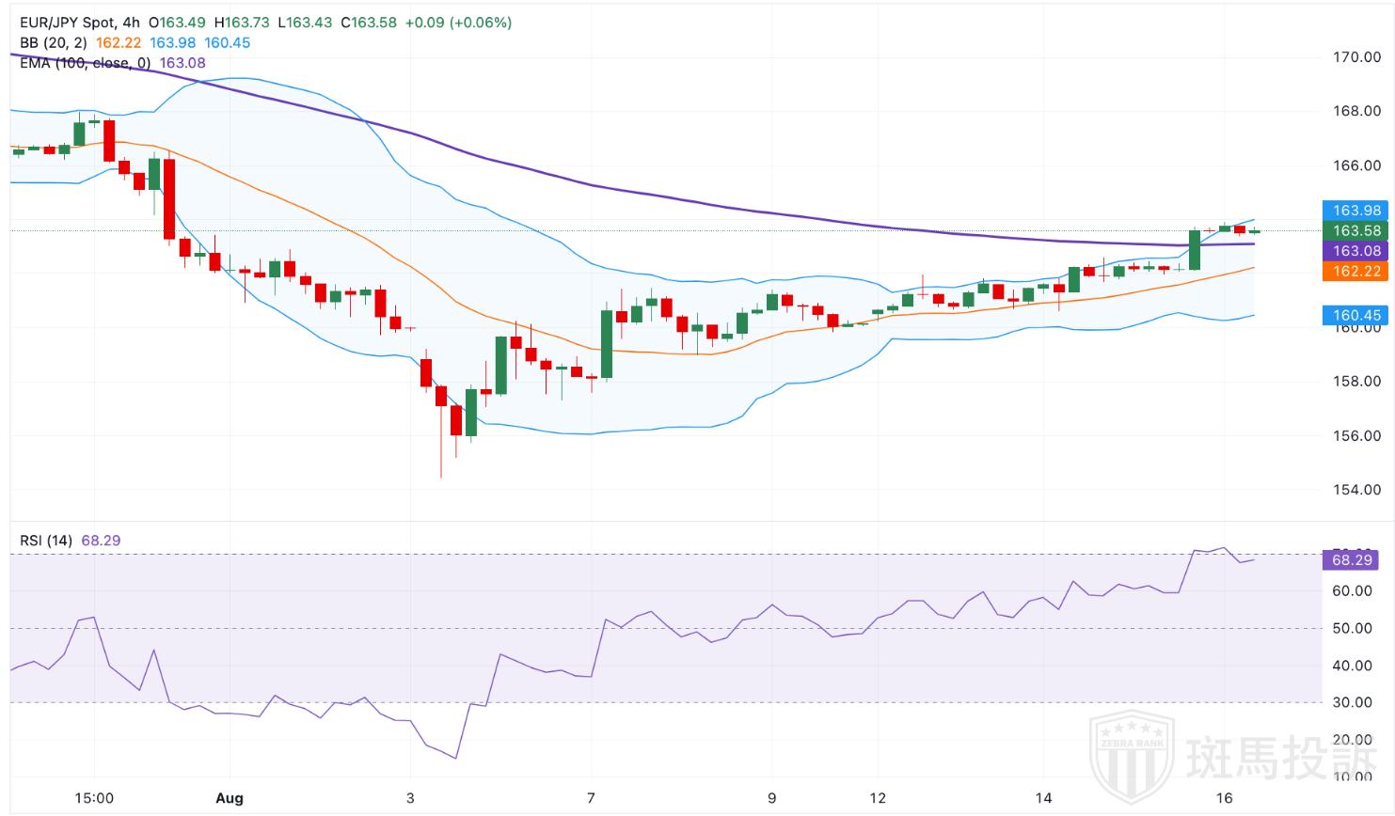Select the 7 date marker on time axis

591,798
